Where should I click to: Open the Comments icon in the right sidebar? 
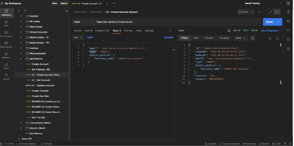click(288, 21)
